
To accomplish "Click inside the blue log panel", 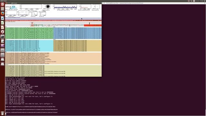I will pyautogui.click(x=78, y=33).
